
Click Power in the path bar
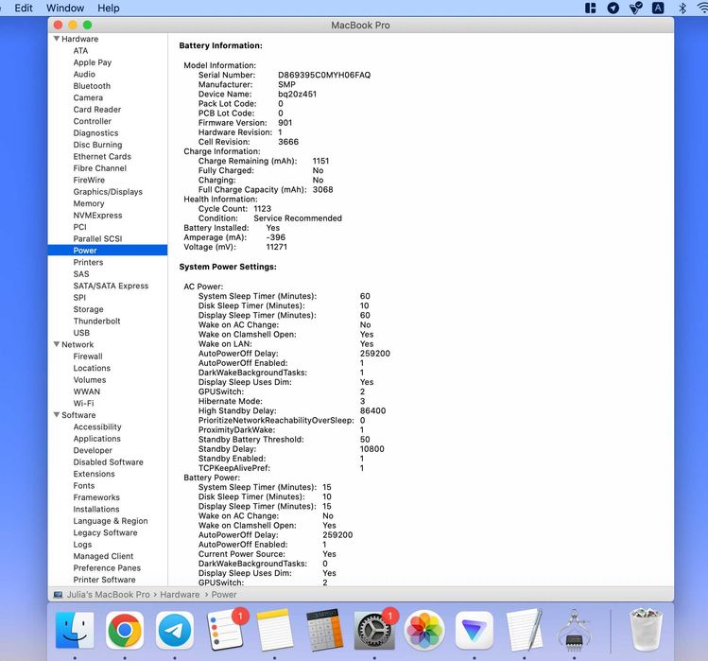[224, 595]
